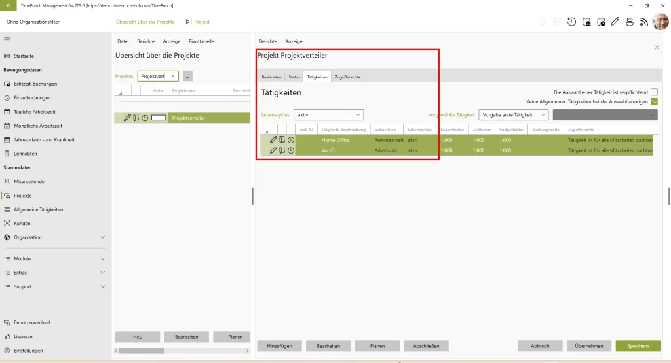Open Allgemeine Tätigkeiten in the sidebar
The image size is (671, 363).
pos(38,210)
